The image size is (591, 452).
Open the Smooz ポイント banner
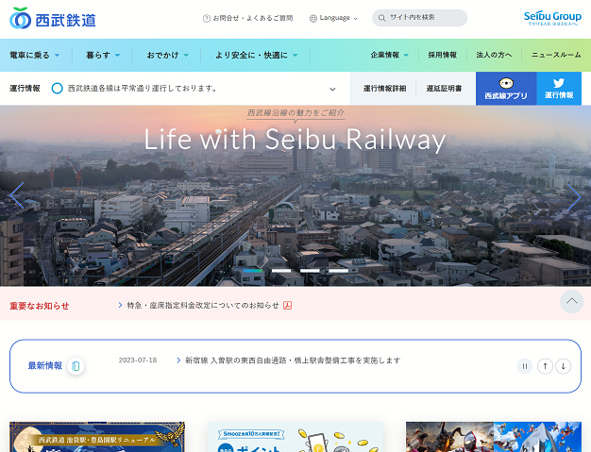(295, 437)
